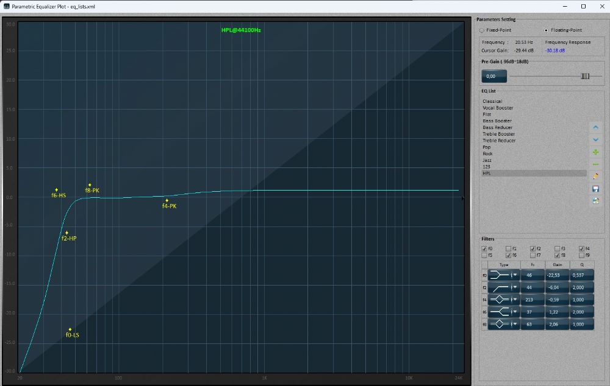Click the Pre-Gain value box showing 0,00
610x386 pixels.
493,76
